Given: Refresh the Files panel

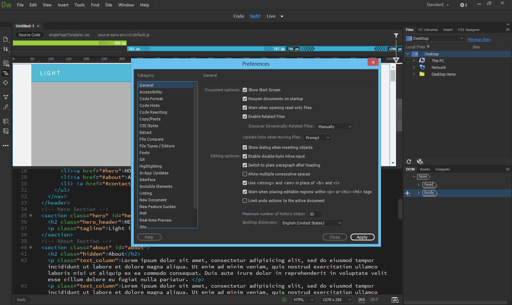Looking at the screenshot, I should 409,162.
